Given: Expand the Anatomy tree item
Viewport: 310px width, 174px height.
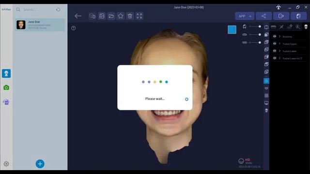Looking at the screenshot, I should click(280, 37).
